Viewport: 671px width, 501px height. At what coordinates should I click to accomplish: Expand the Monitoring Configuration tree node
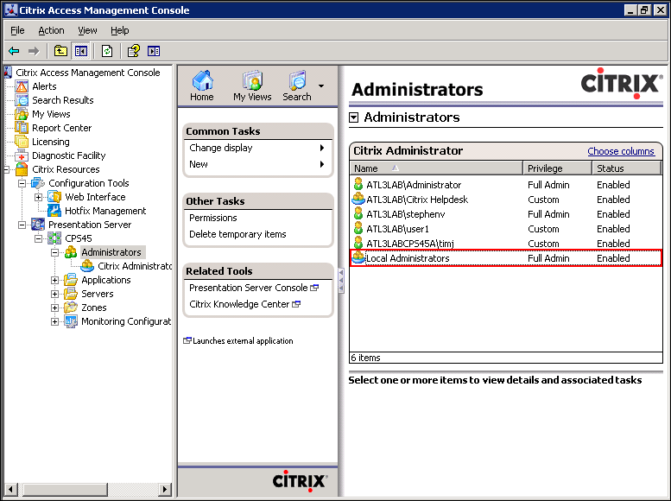(x=54, y=321)
